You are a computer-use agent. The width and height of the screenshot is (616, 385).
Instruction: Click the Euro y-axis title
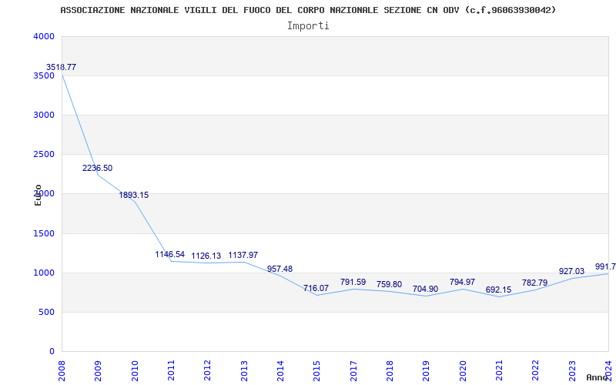pos(38,195)
